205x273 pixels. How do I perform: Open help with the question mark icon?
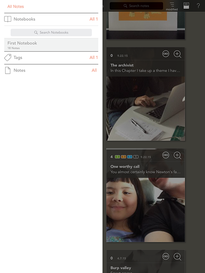[x=198, y=5]
